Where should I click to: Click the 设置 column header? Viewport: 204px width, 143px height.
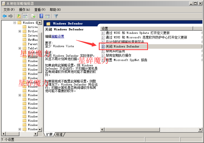coord(147,28)
